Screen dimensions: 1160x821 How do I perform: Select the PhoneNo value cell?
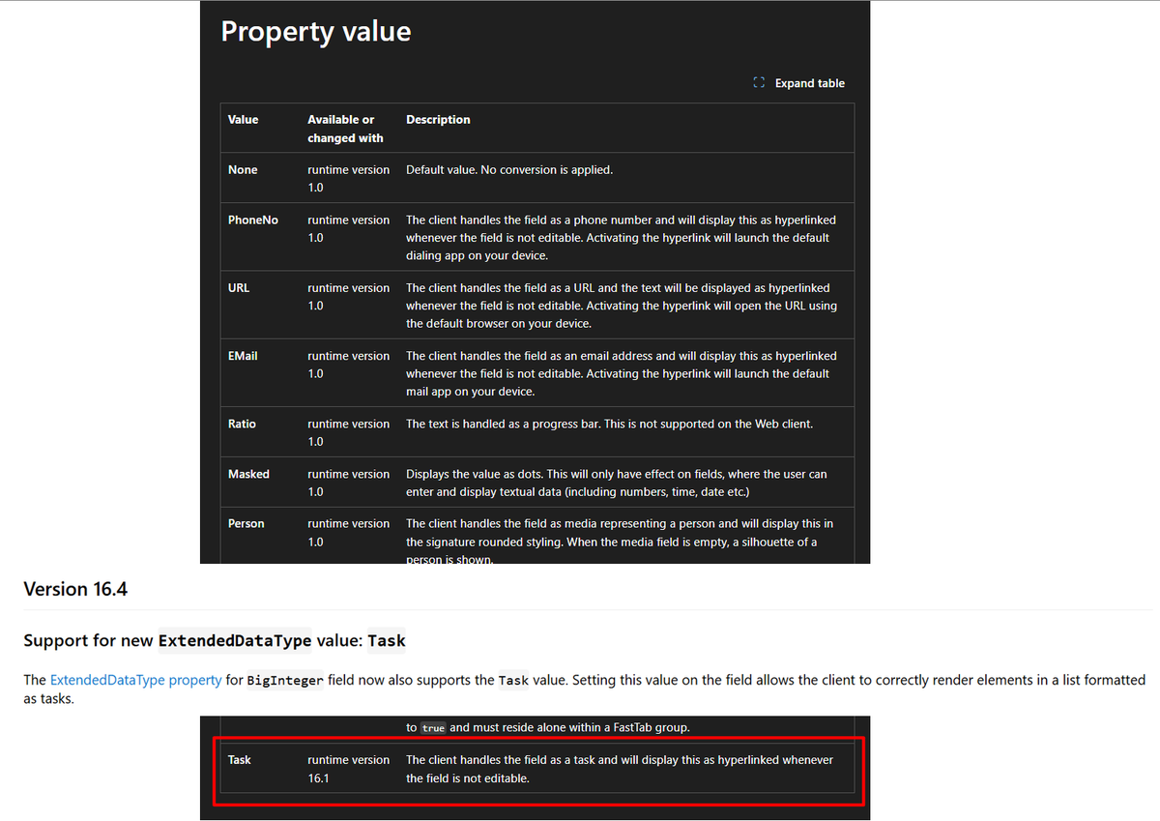(x=253, y=220)
